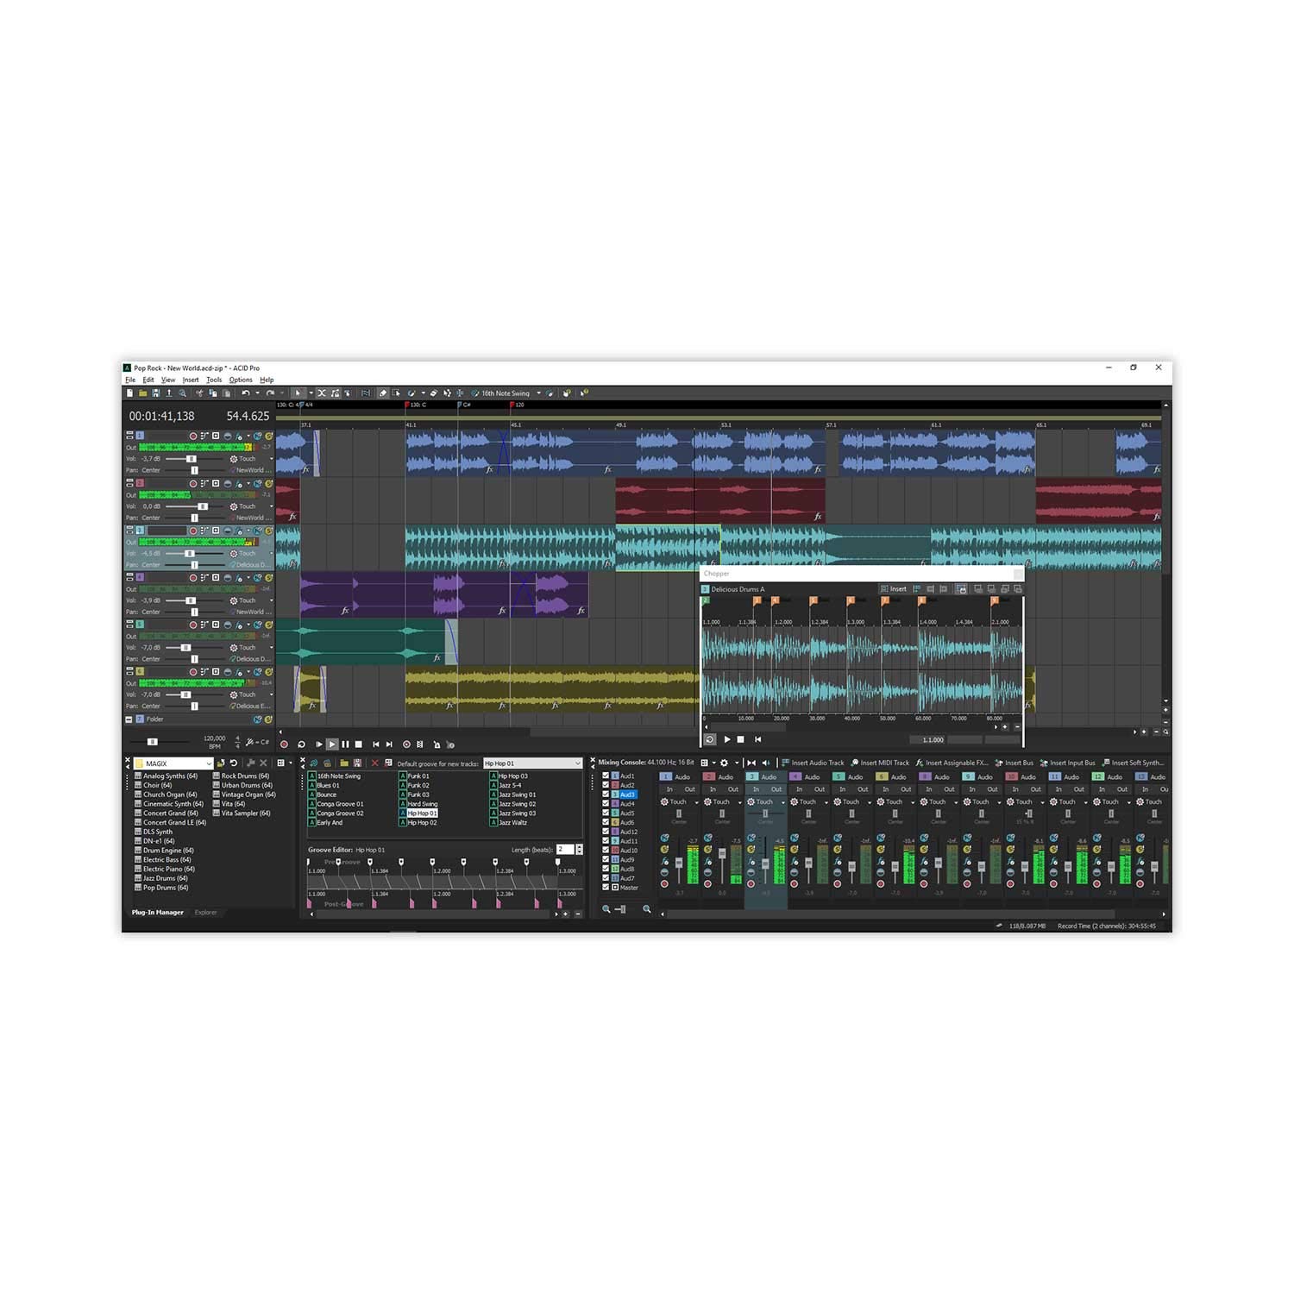Click the track 1 volume slider handle

point(192,459)
